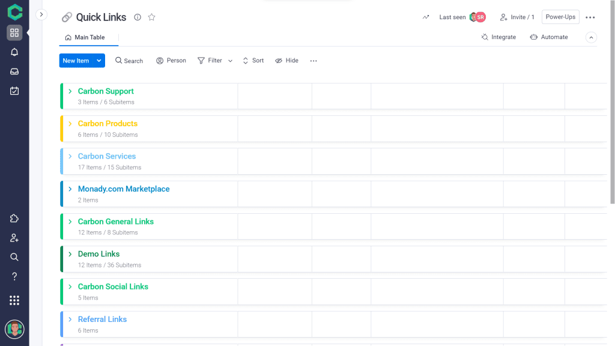
Task: Open the nine-dot apps switcher icon
Action: [x=14, y=300]
